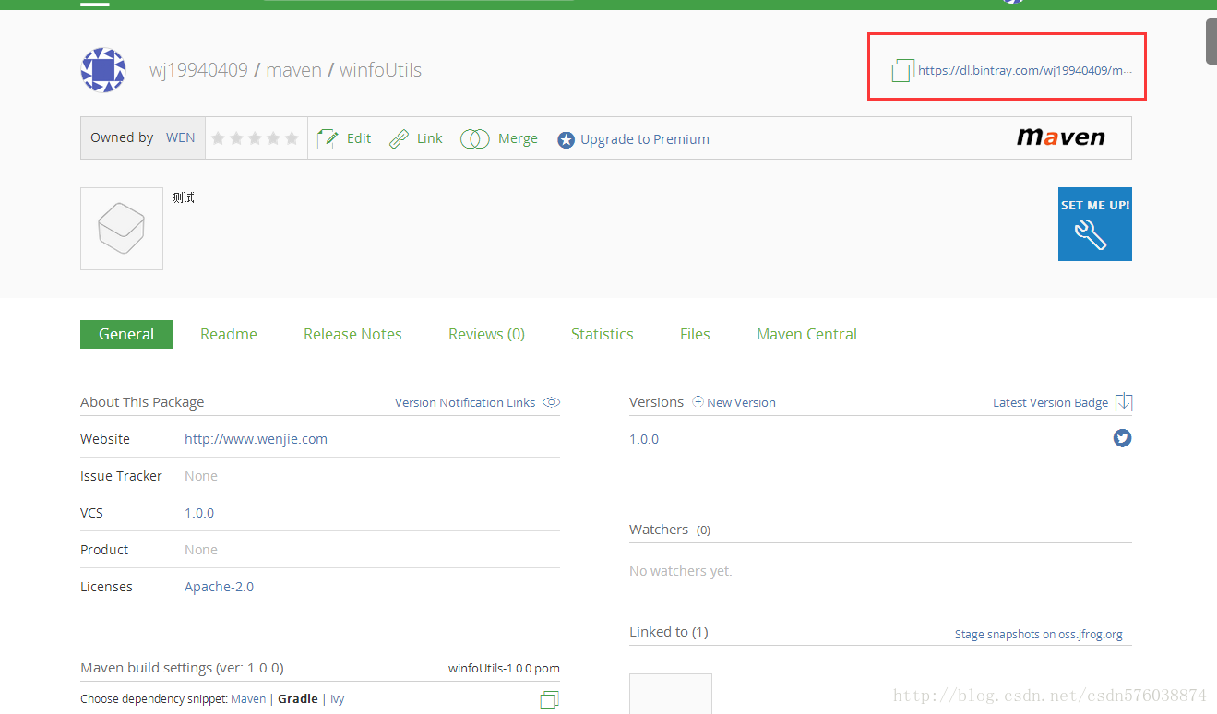Open Version Notification Links

pyautogui.click(x=465, y=402)
